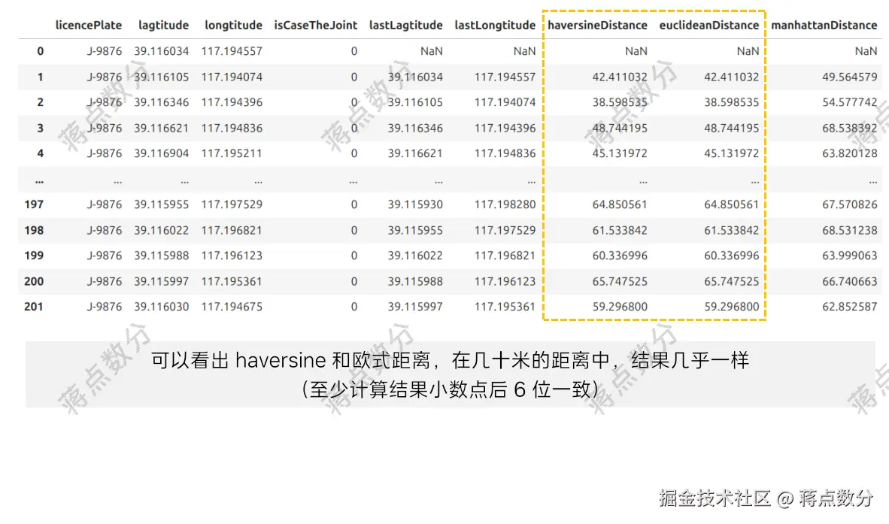Select the licencePlate value J-9876 in row 4
Image resolution: width=889 pixels, height=524 pixels.
(106, 153)
